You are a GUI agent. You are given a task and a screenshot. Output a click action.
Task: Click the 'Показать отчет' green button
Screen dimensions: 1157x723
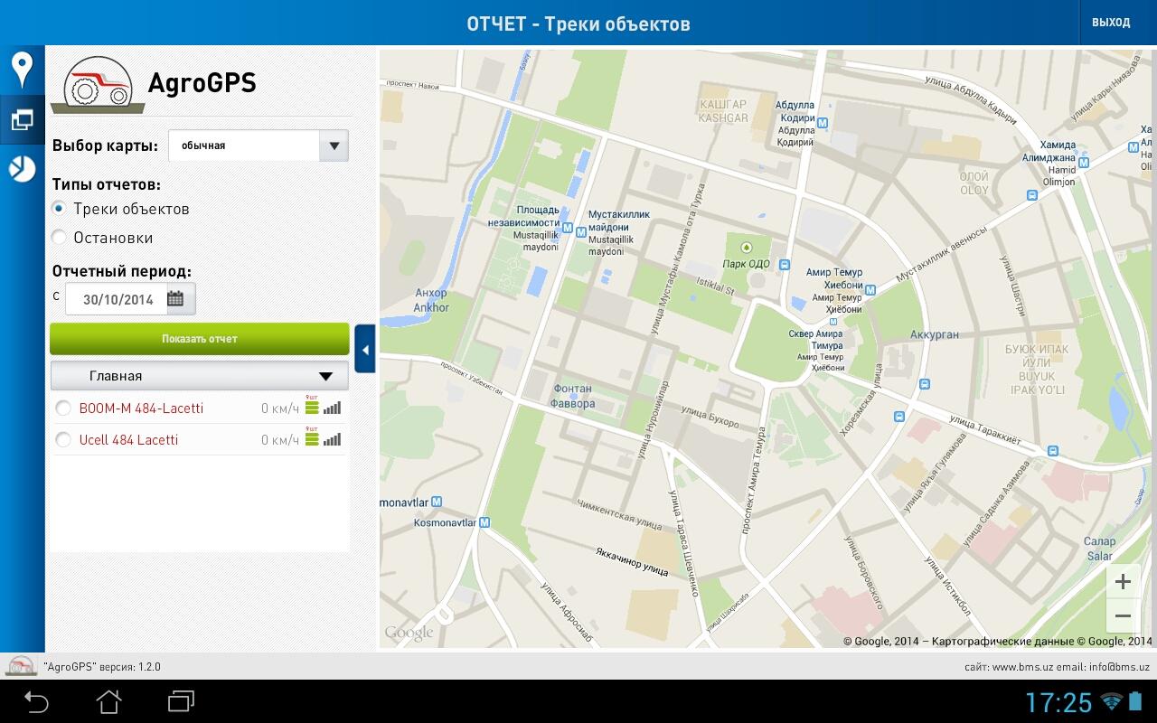(200, 339)
